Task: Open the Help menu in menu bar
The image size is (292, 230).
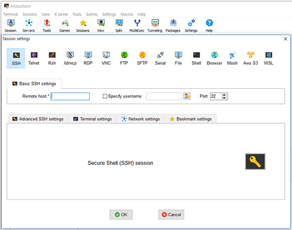Action: click(x=142, y=14)
